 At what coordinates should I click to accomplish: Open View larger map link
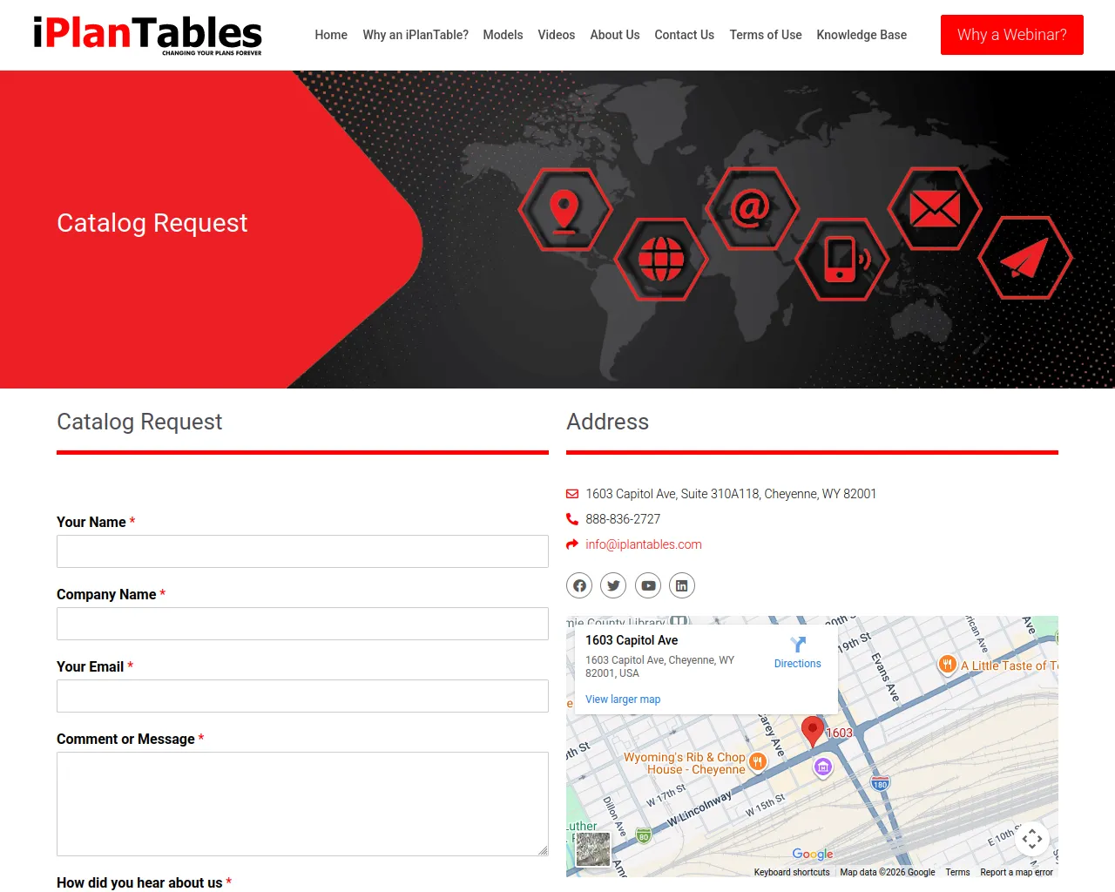(623, 699)
